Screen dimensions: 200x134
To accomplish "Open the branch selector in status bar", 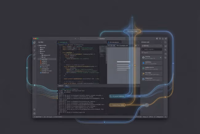I will [38, 117].
